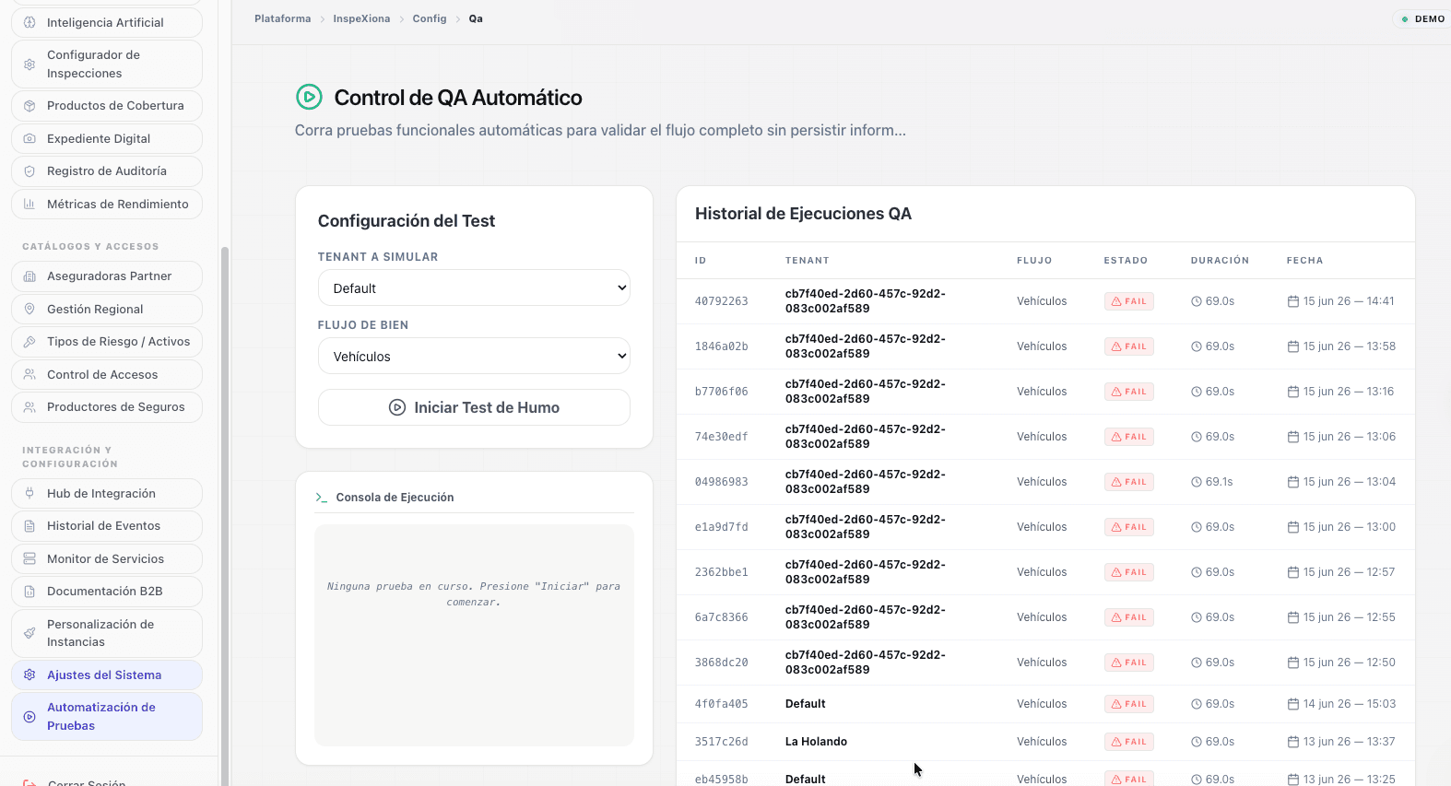Click the Plataforma breadcrumb link

[283, 18]
